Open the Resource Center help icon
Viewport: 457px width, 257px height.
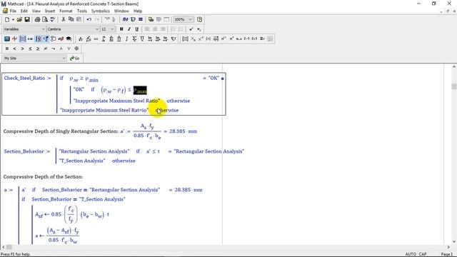(x=200, y=19)
